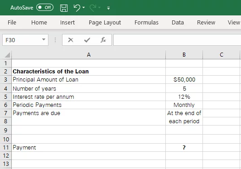
Task: Click the 'Payment' label cell
Action: tap(88, 148)
